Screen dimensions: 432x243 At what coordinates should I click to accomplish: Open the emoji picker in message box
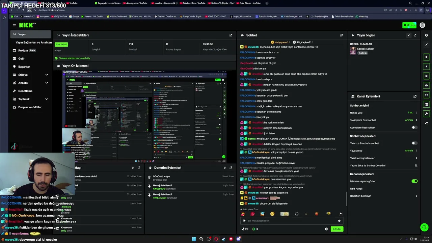340,221
